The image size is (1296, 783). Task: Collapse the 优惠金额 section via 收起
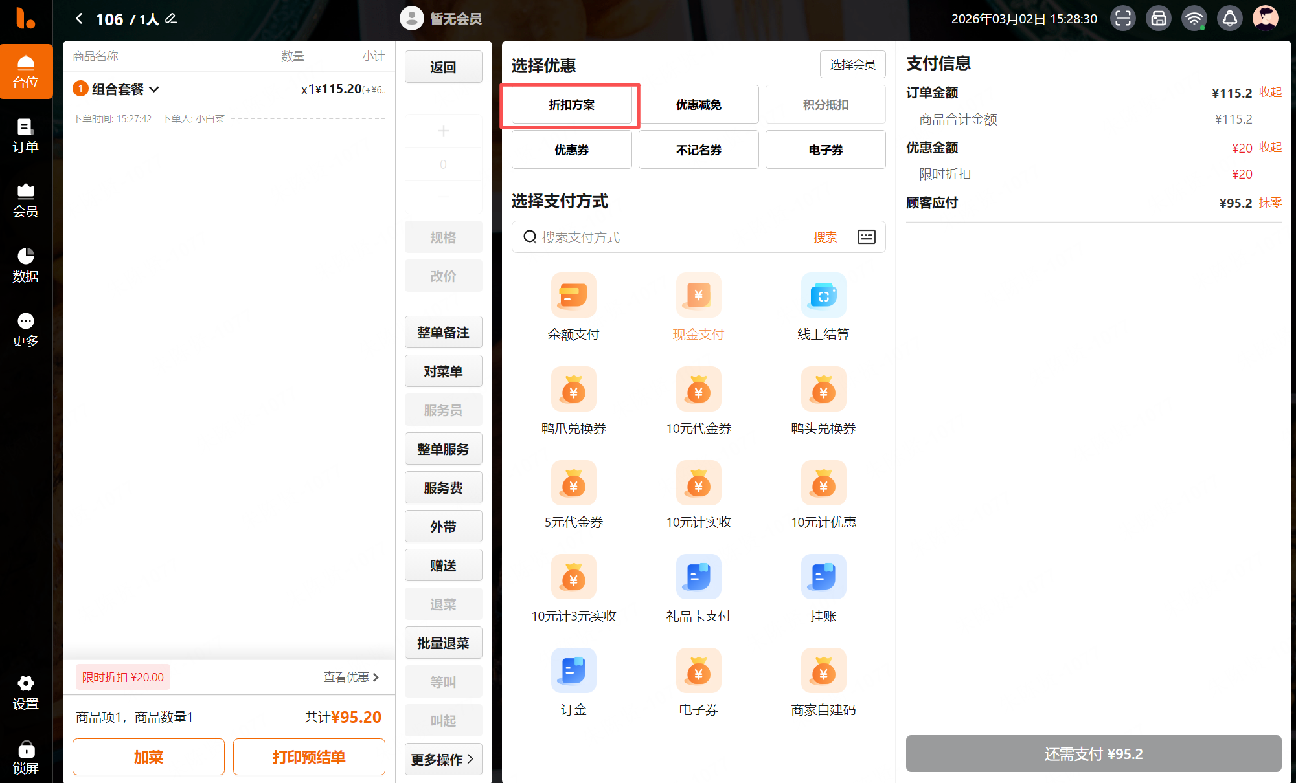pyautogui.click(x=1270, y=148)
